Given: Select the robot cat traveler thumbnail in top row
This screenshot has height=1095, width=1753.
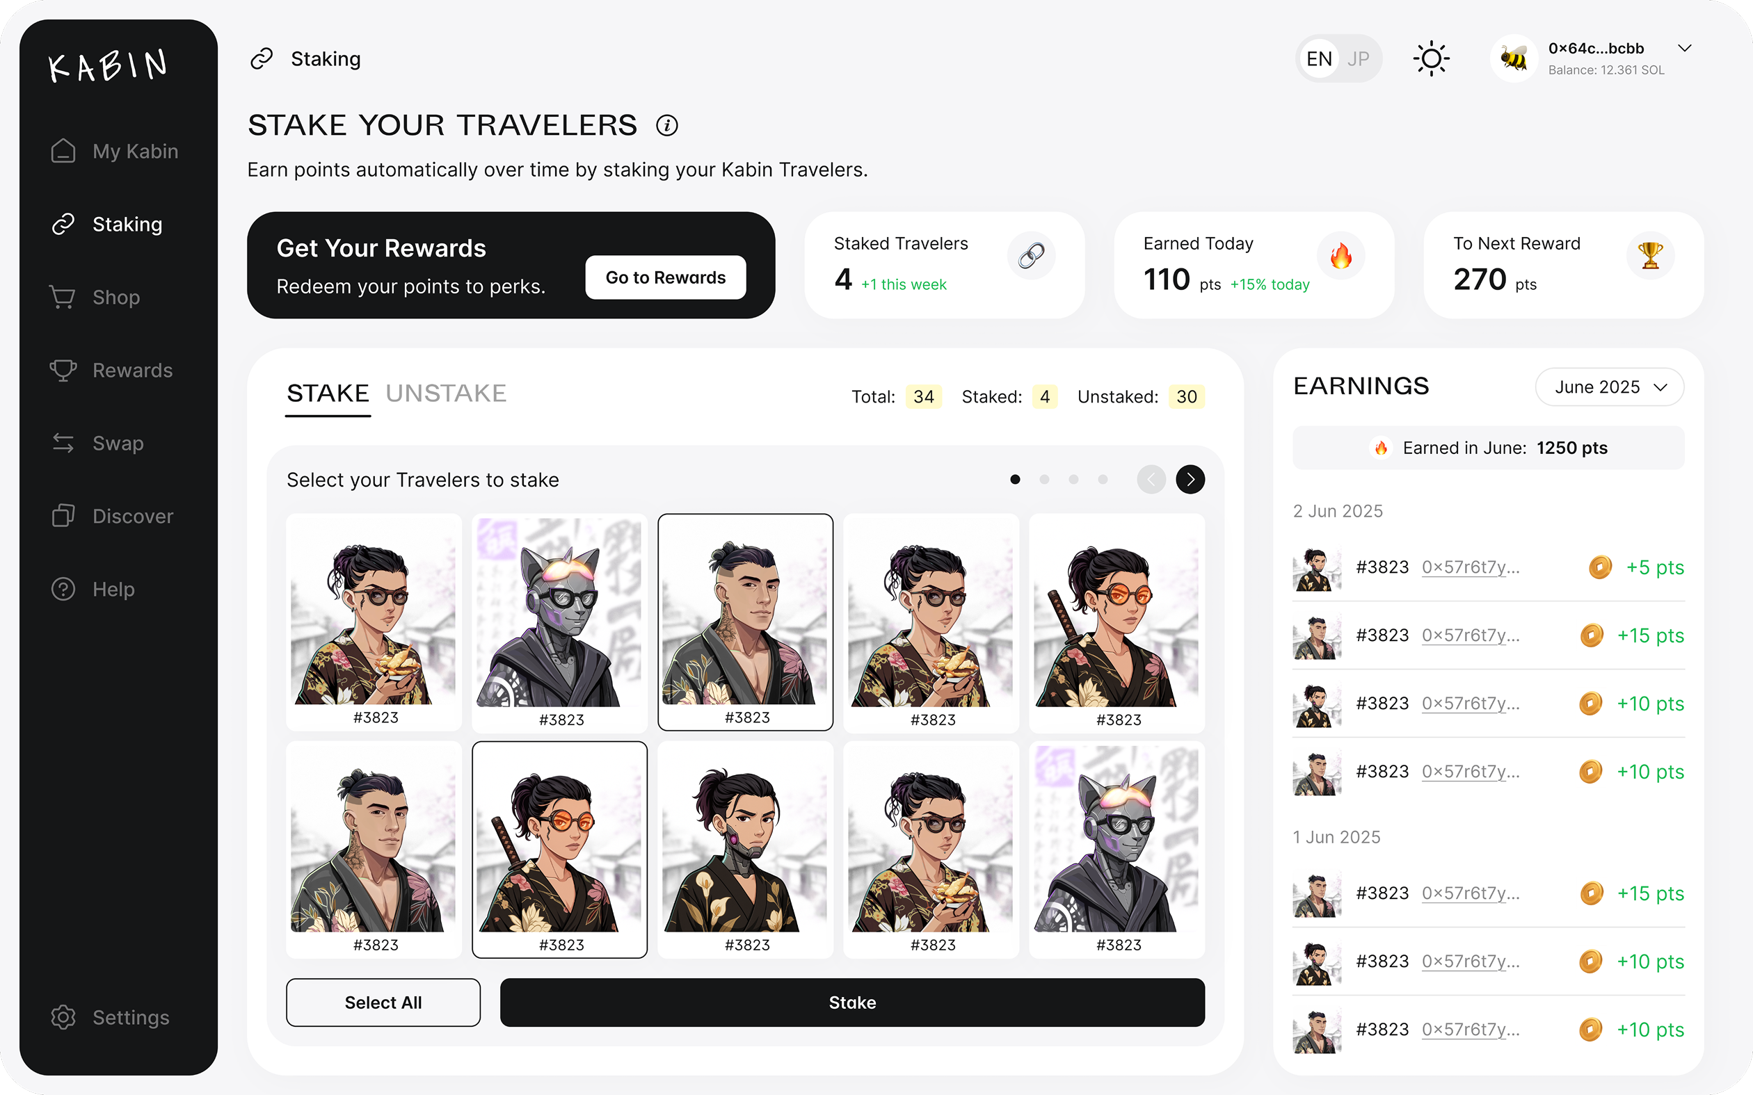Looking at the screenshot, I should tap(559, 623).
